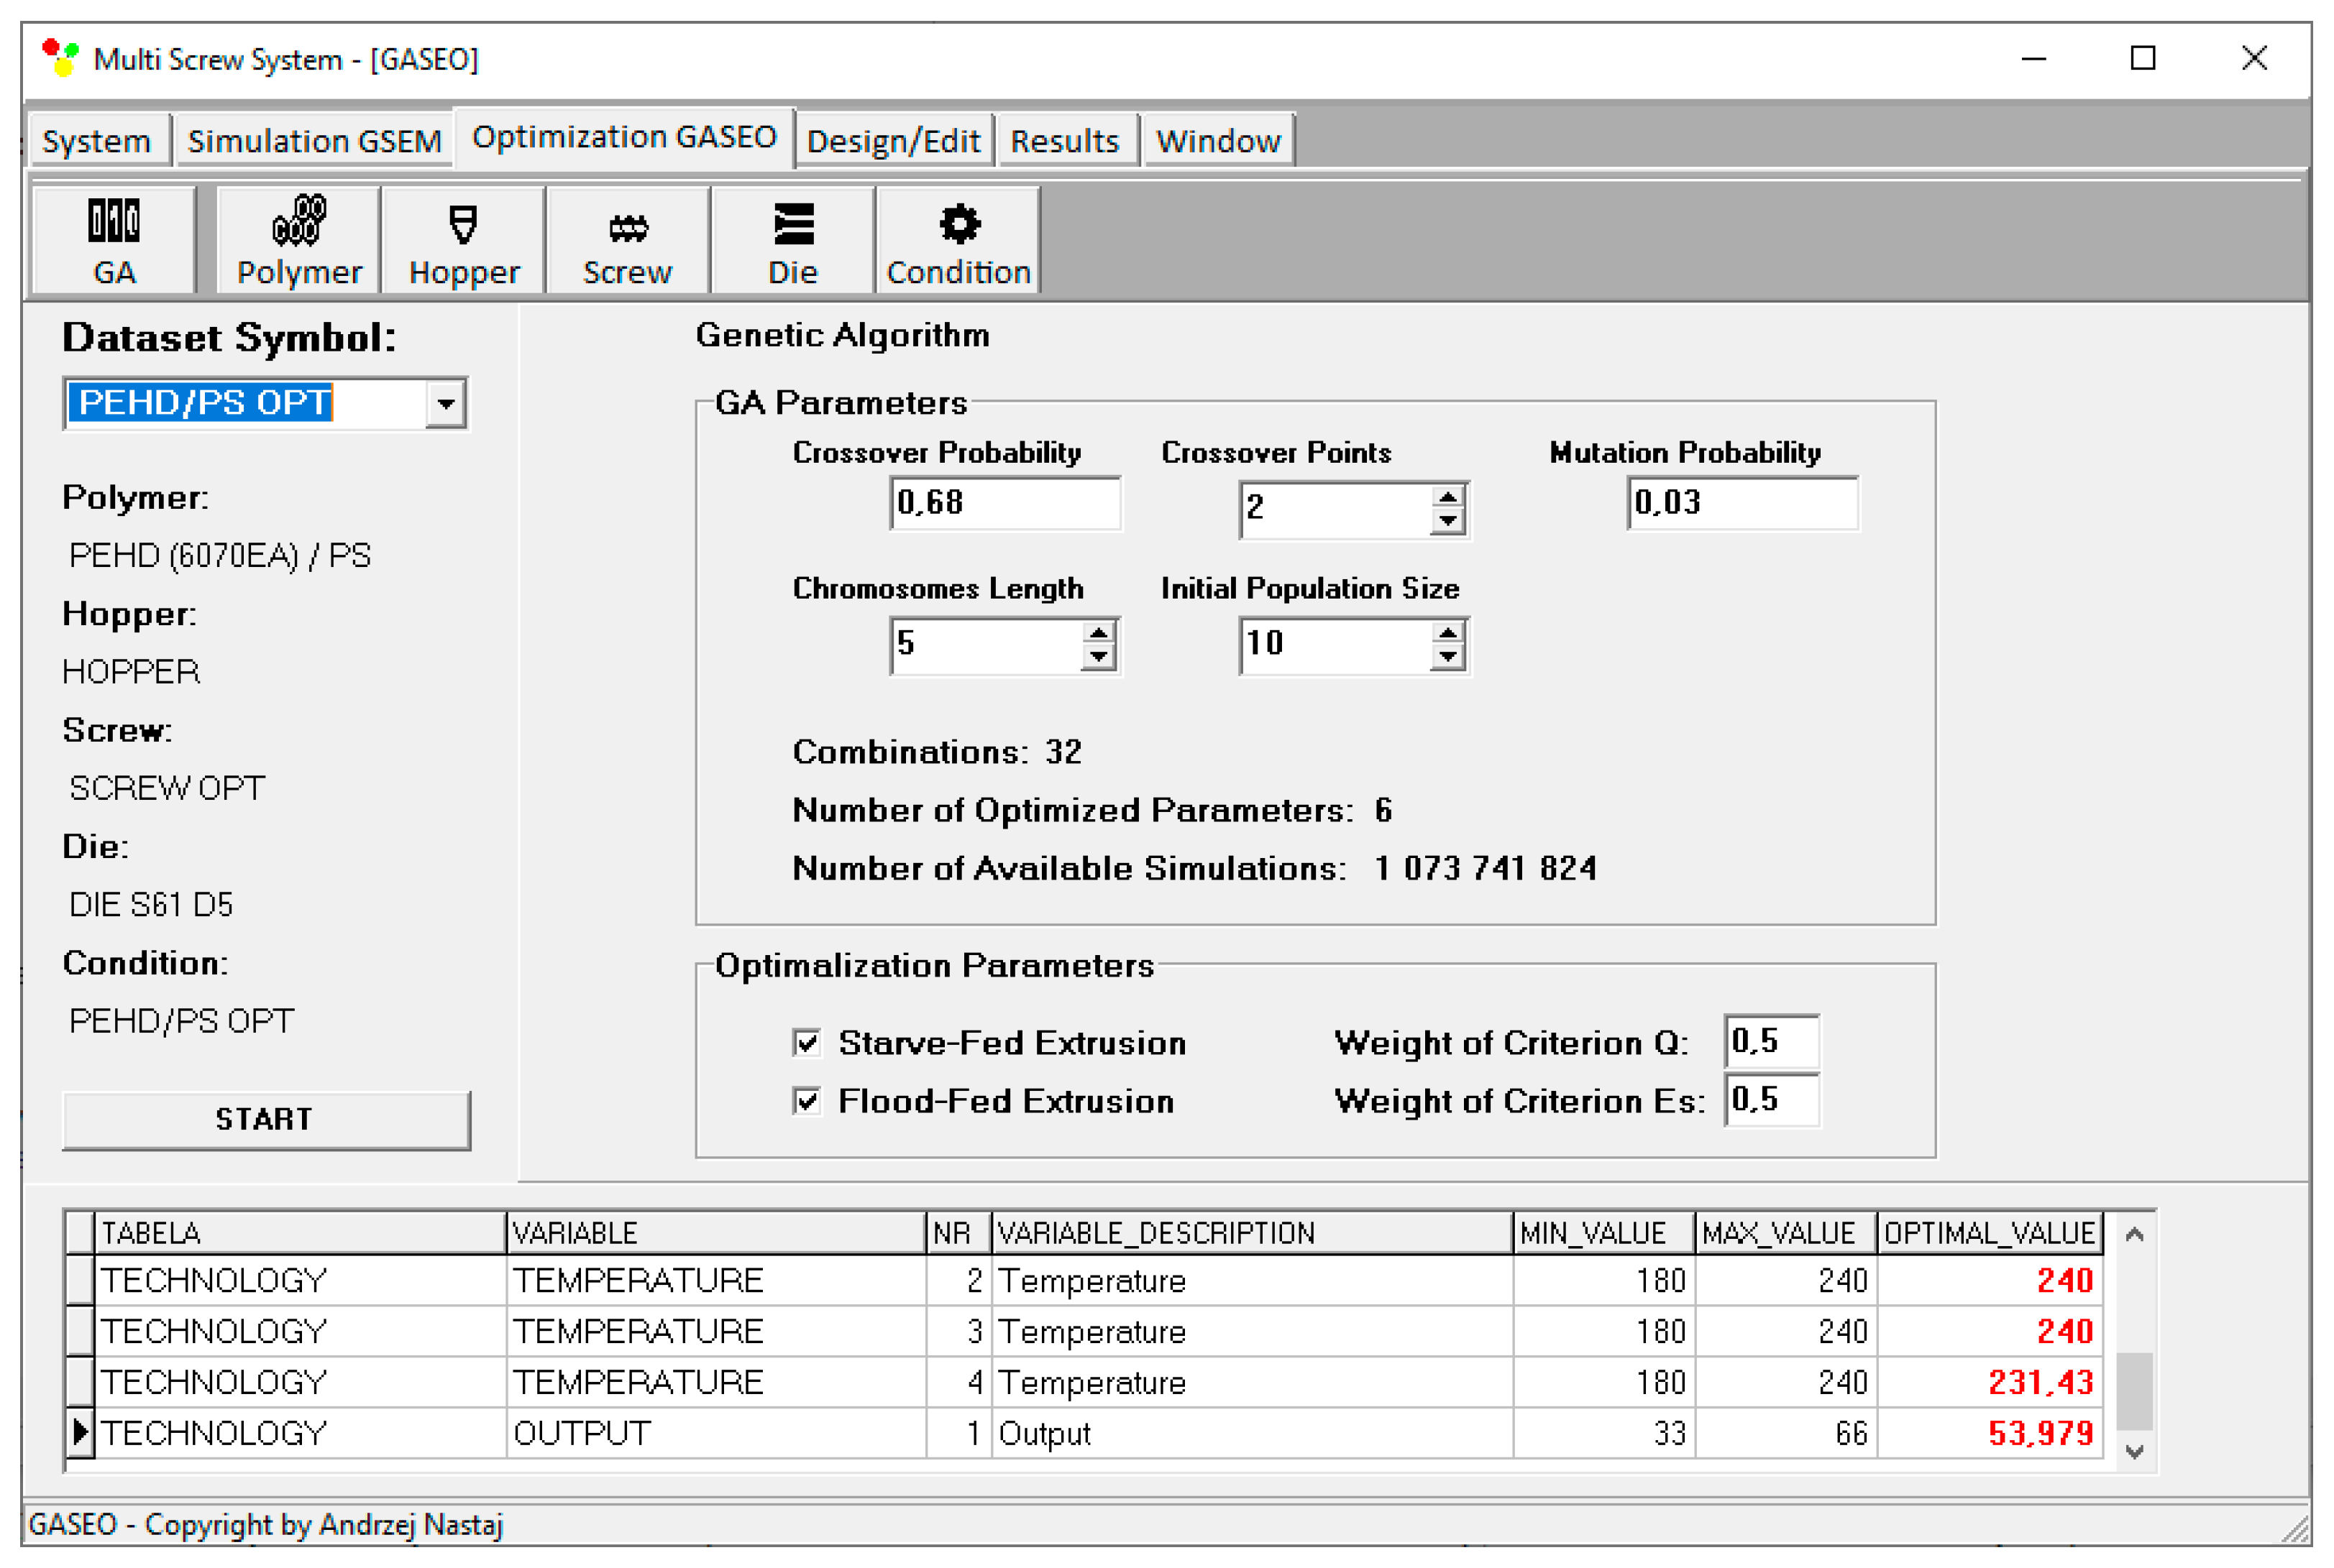Switch to the Simulation GSEM tab
The height and width of the screenshot is (1568, 2334).
coord(314,141)
